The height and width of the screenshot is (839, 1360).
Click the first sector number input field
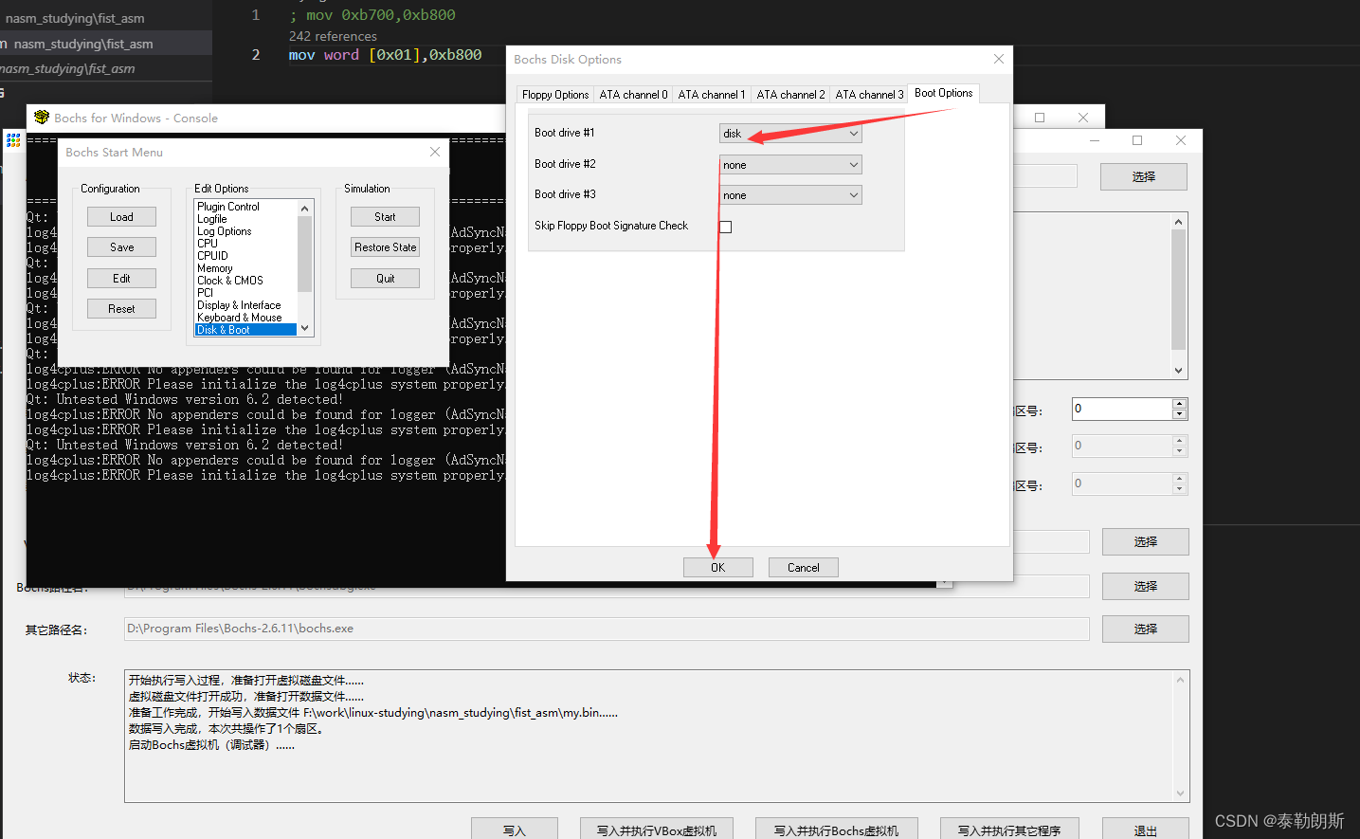(x=1122, y=409)
